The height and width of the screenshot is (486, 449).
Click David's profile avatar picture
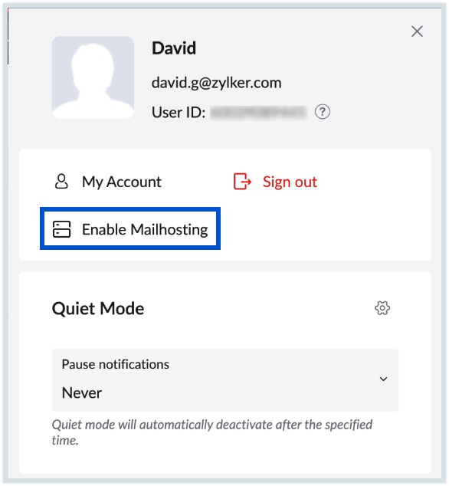(x=93, y=77)
